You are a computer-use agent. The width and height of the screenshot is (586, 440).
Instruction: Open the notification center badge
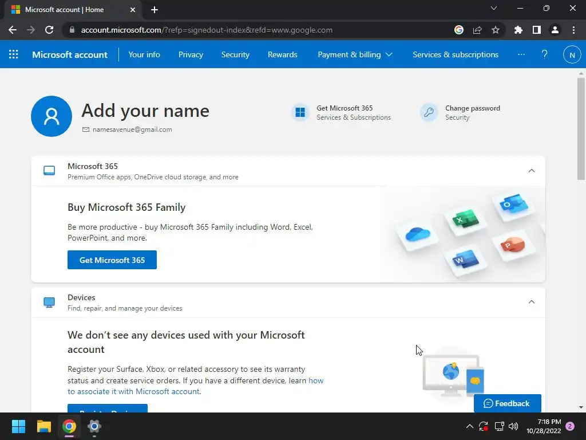(570, 426)
